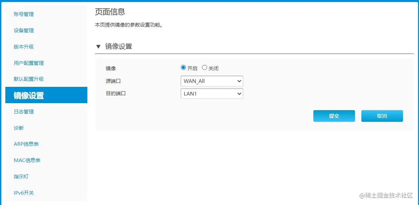Open the 指示灯 settings page

tap(21, 176)
